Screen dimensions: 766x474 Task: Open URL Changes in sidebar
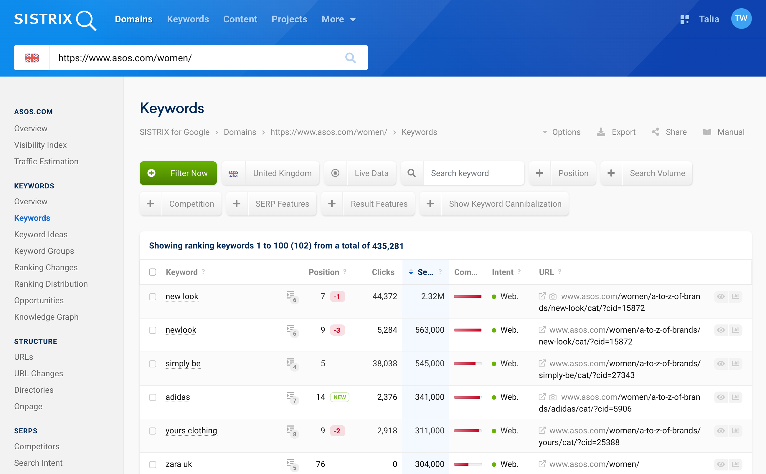coord(39,373)
